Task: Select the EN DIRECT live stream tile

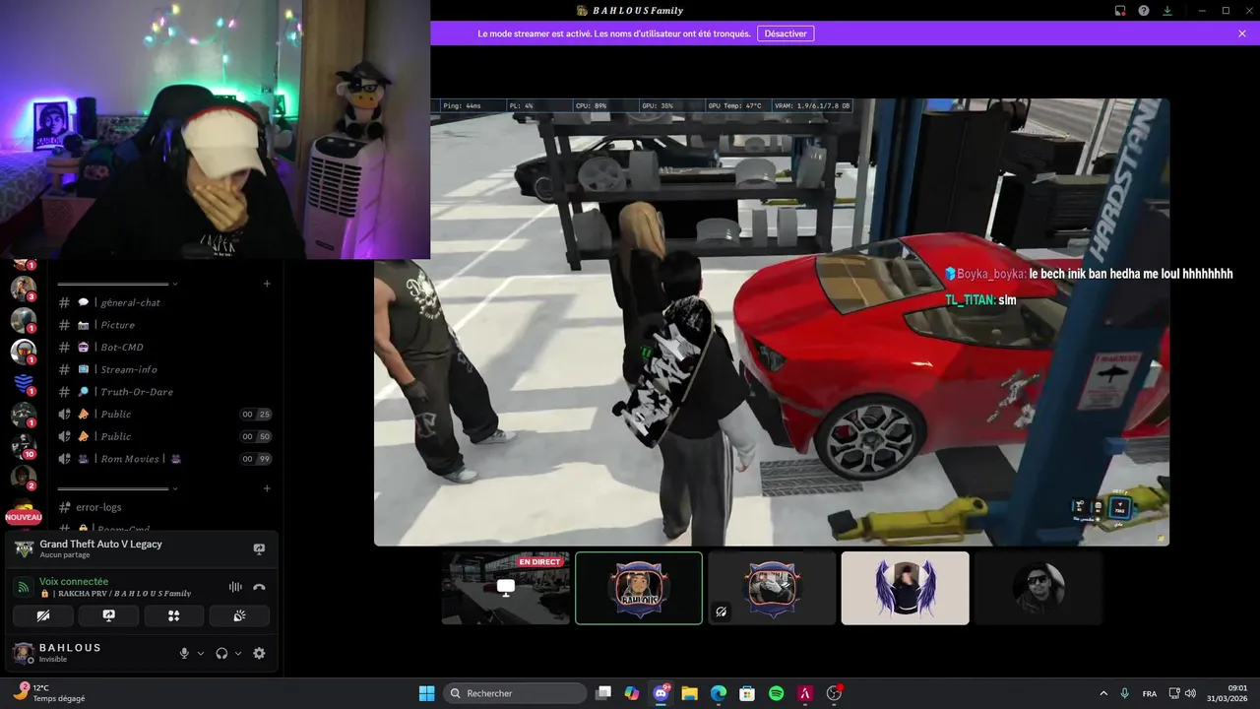Action: click(x=506, y=588)
